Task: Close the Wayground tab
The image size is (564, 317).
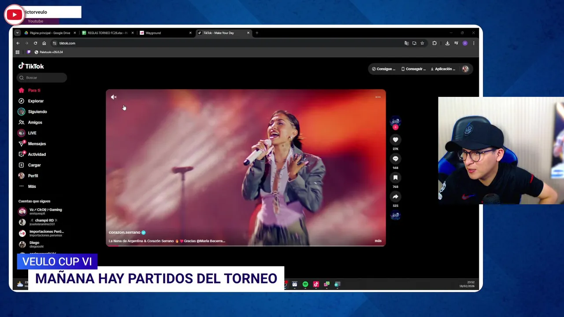Action: [190, 33]
